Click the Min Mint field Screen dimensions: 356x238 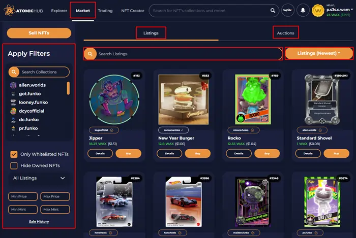23,210
